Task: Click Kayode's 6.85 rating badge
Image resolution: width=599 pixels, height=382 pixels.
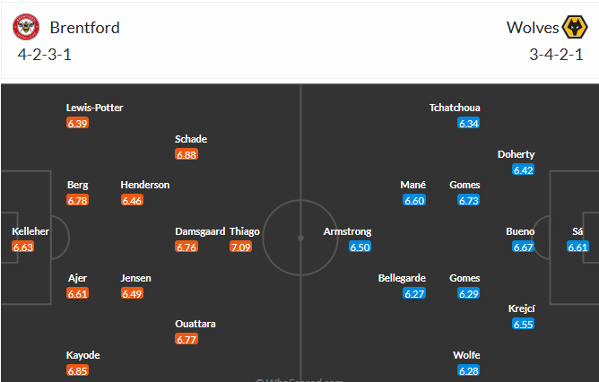Action: point(78,370)
